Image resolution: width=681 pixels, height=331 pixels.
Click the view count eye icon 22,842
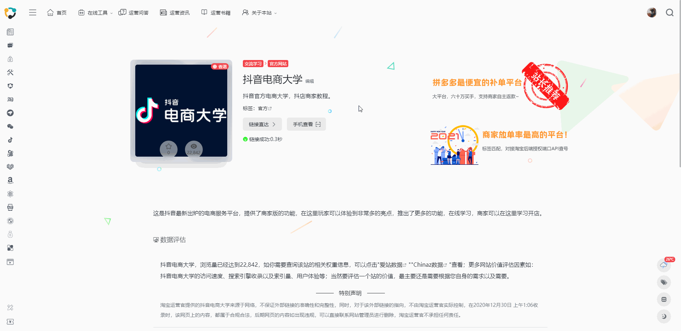[x=194, y=149]
